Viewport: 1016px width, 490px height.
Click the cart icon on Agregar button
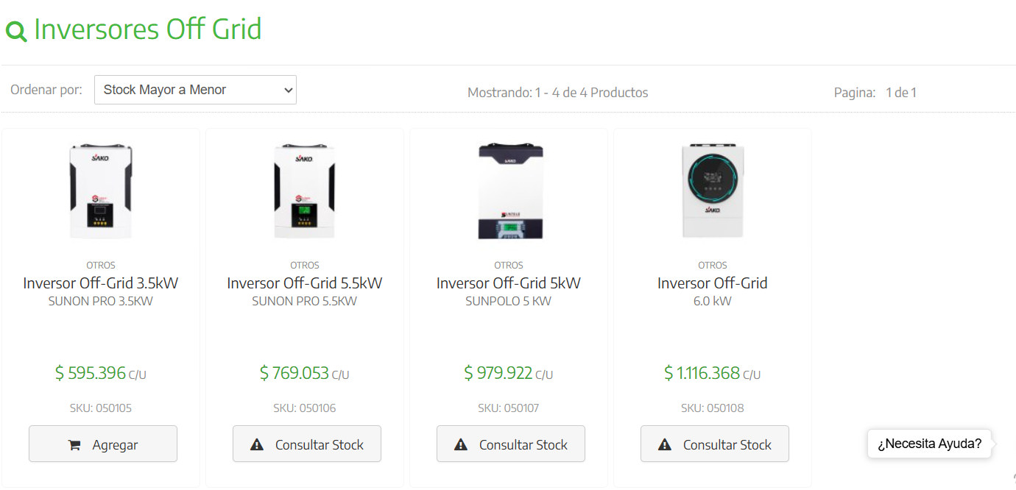click(74, 444)
